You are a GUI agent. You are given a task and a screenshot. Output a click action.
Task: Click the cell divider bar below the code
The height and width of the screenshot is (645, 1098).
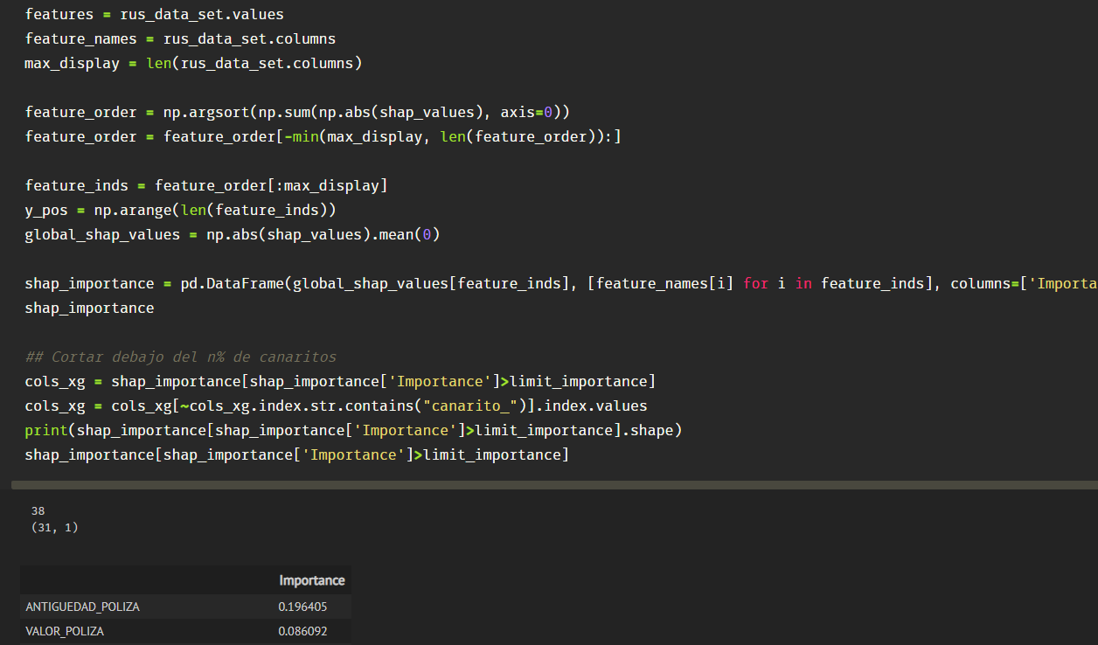(549, 482)
